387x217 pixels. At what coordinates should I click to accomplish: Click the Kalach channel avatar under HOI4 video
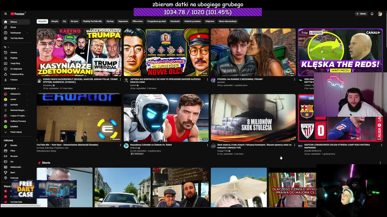tap(126, 80)
